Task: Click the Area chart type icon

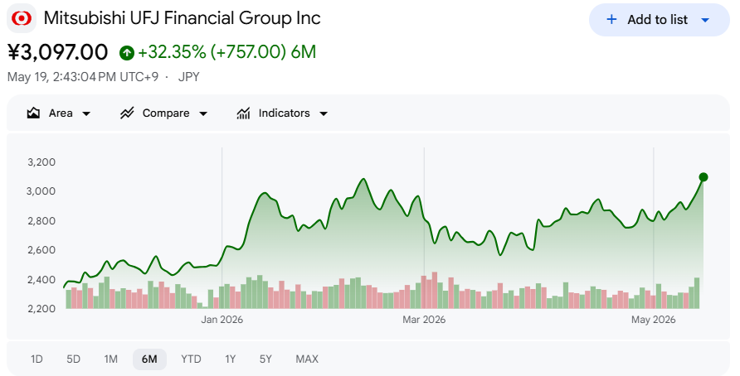Action: (x=33, y=113)
